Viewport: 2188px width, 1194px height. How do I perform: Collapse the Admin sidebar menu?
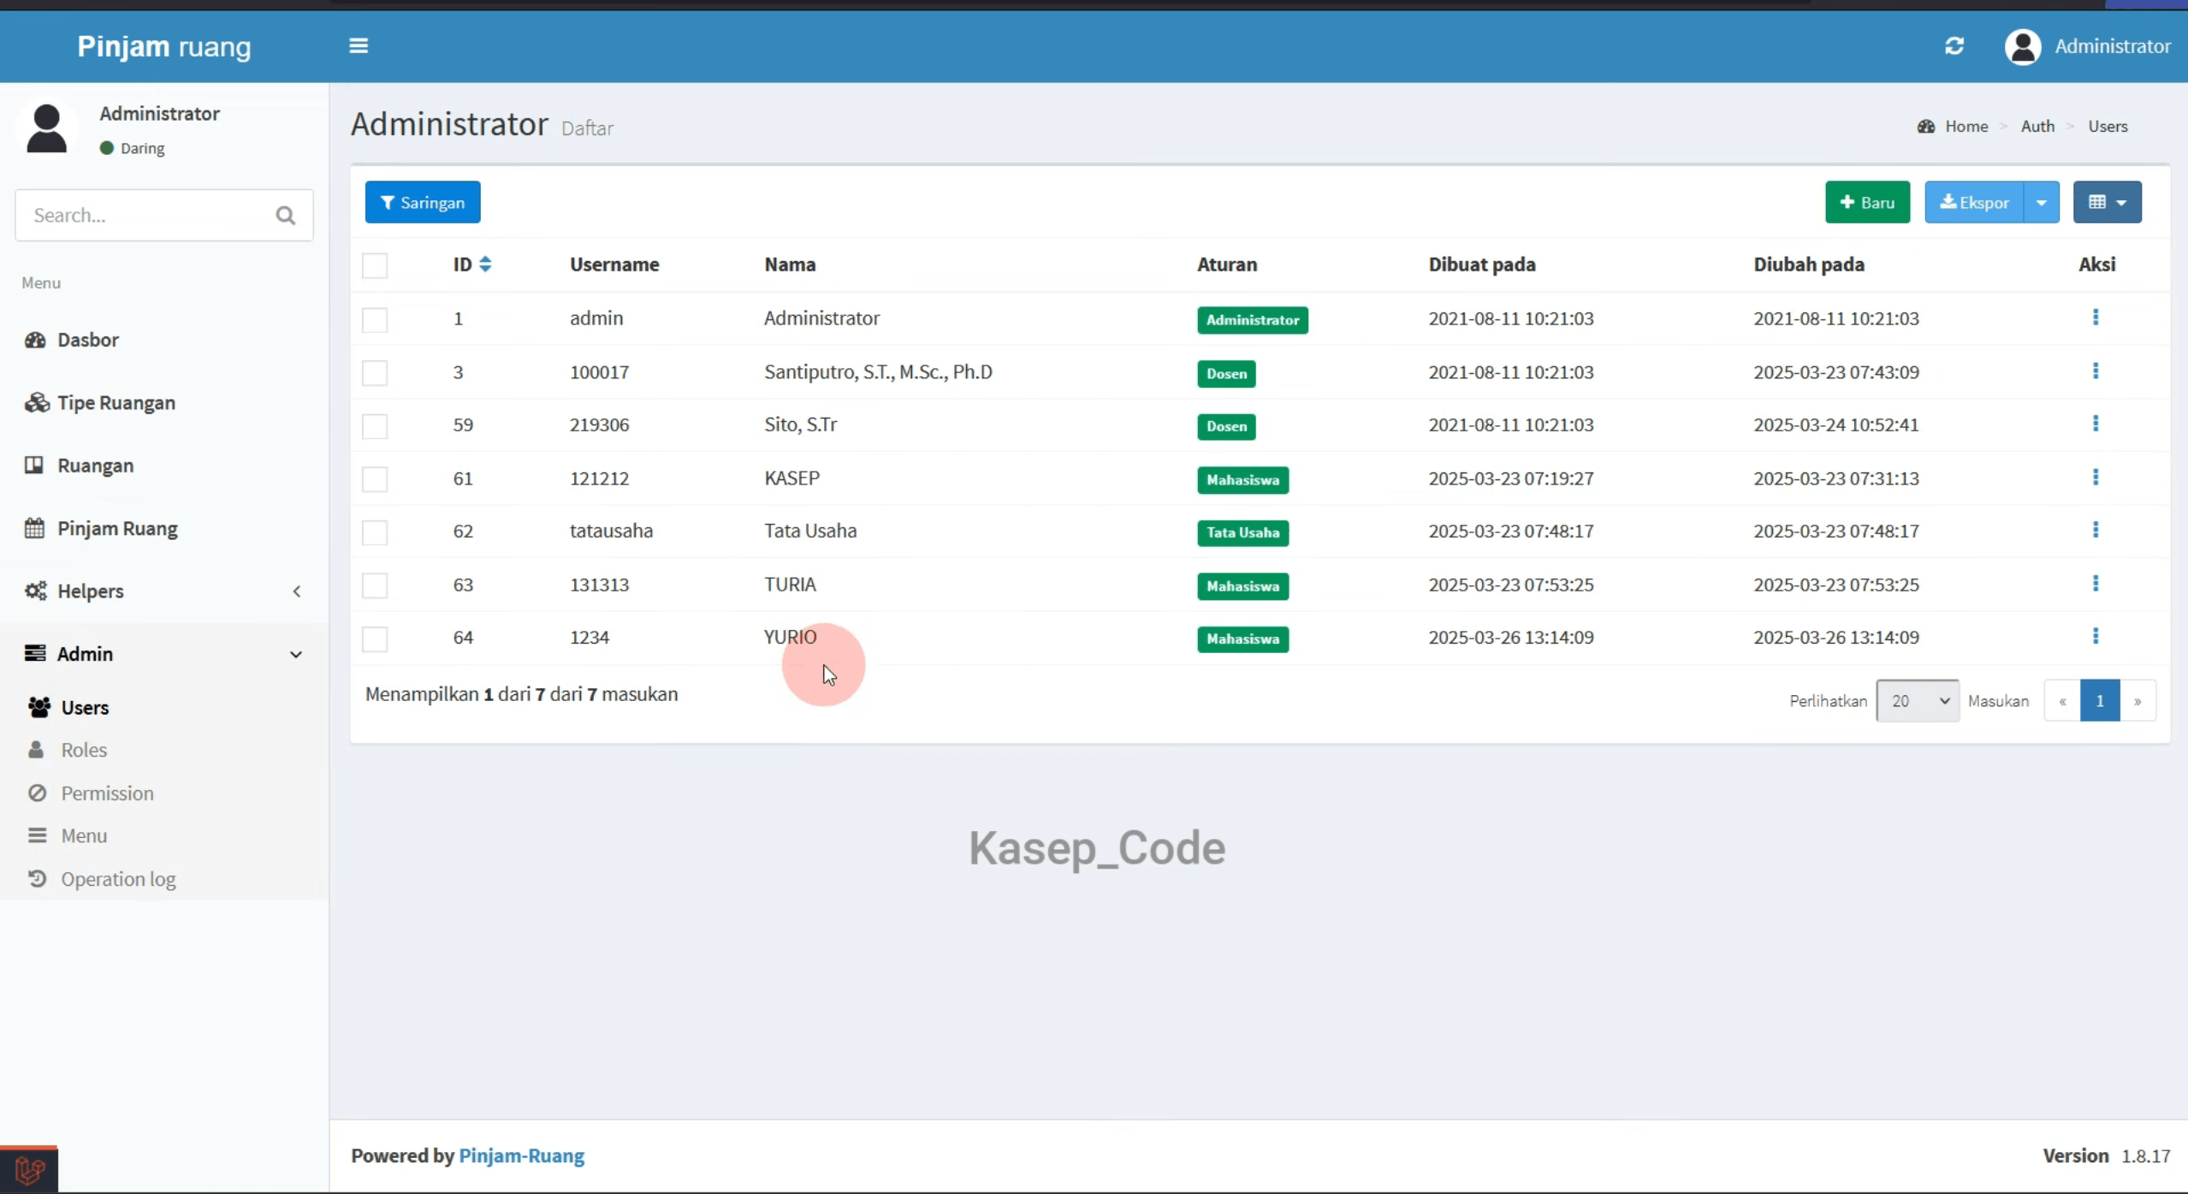163,654
